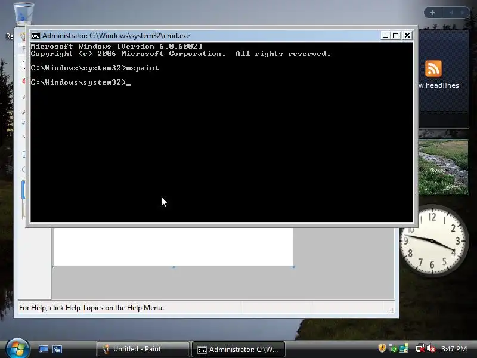This screenshot has height=358, width=477.
Task: Click the Copyright 2006 Microsoft line
Action: pos(181,54)
